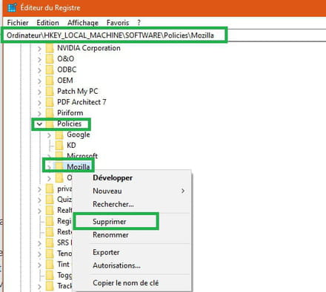Select the Google key label
326x292 pixels.
79,135
